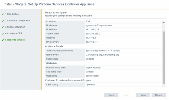
Task: Click the CEIP setting label
Action: point(52,85)
